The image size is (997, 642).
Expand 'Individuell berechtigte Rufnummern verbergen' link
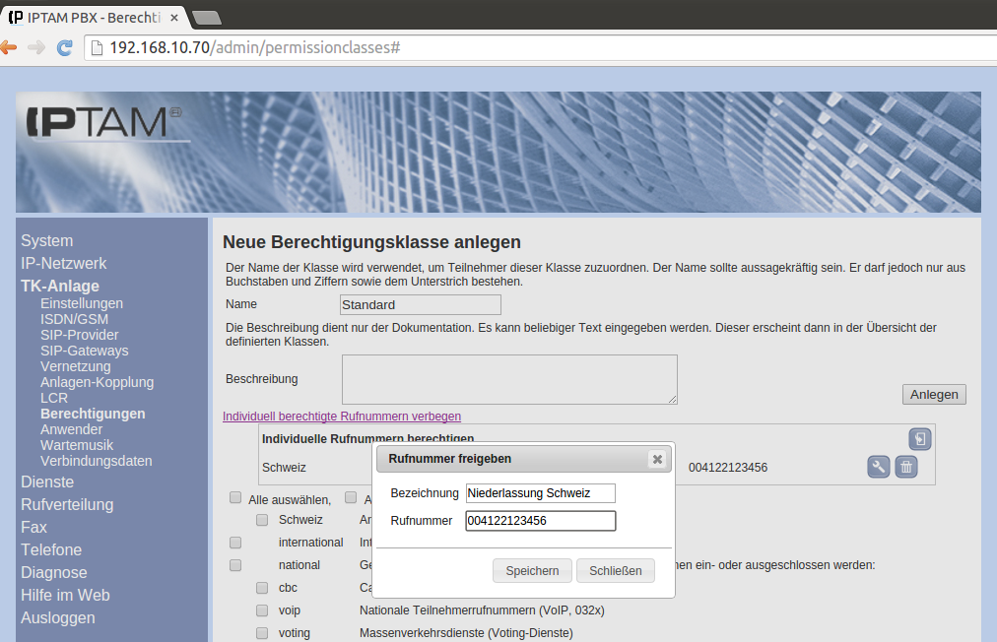click(x=341, y=417)
